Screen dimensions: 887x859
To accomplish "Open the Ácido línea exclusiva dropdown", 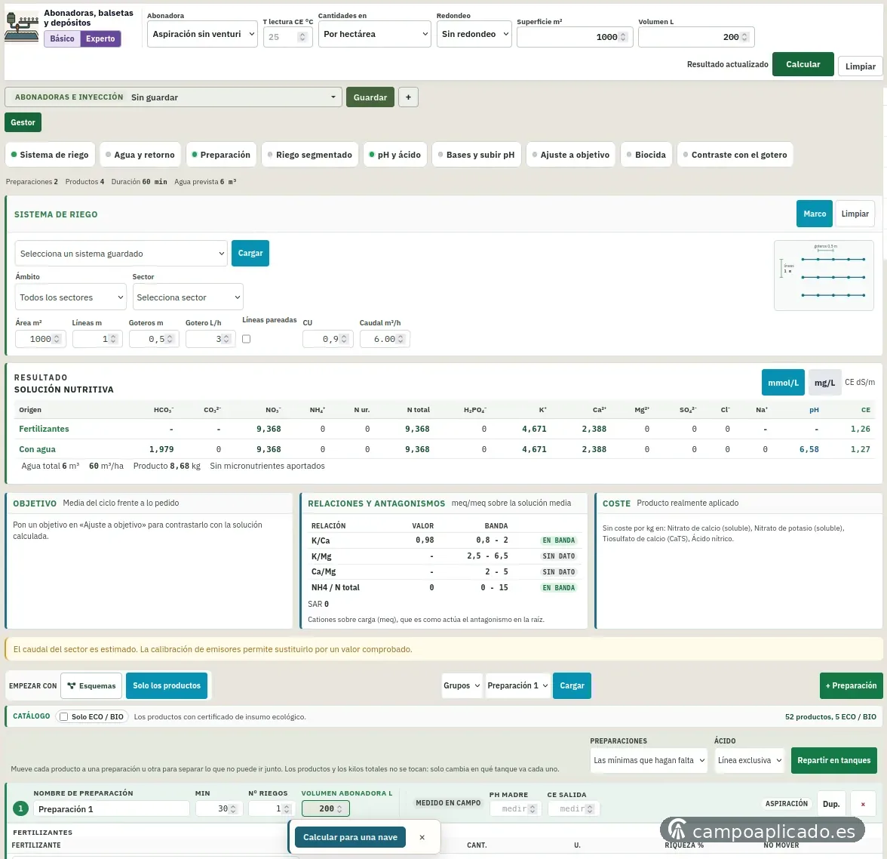I will tap(750, 760).
